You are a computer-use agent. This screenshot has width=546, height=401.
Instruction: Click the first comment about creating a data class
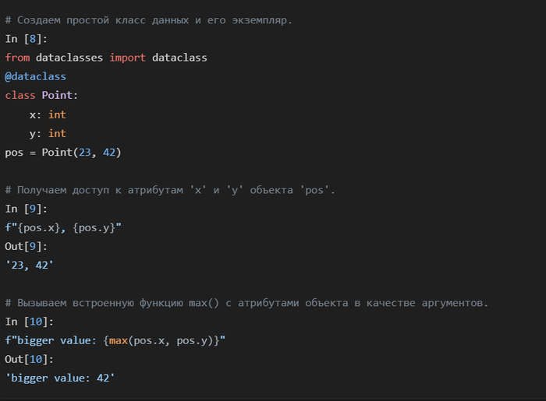(148, 20)
